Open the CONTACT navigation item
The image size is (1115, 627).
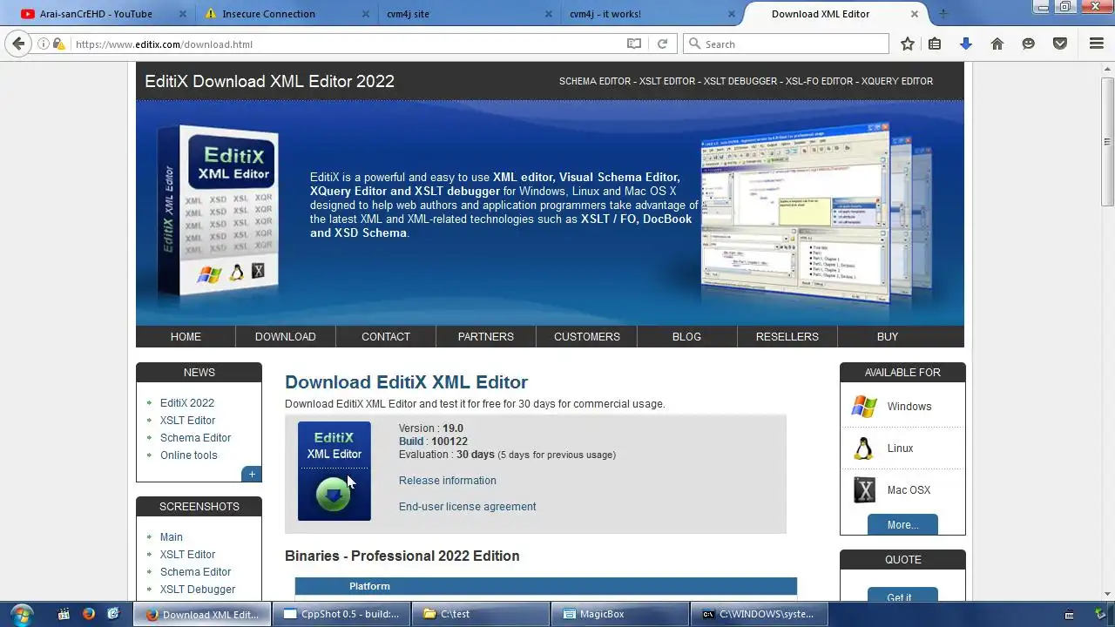point(386,336)
